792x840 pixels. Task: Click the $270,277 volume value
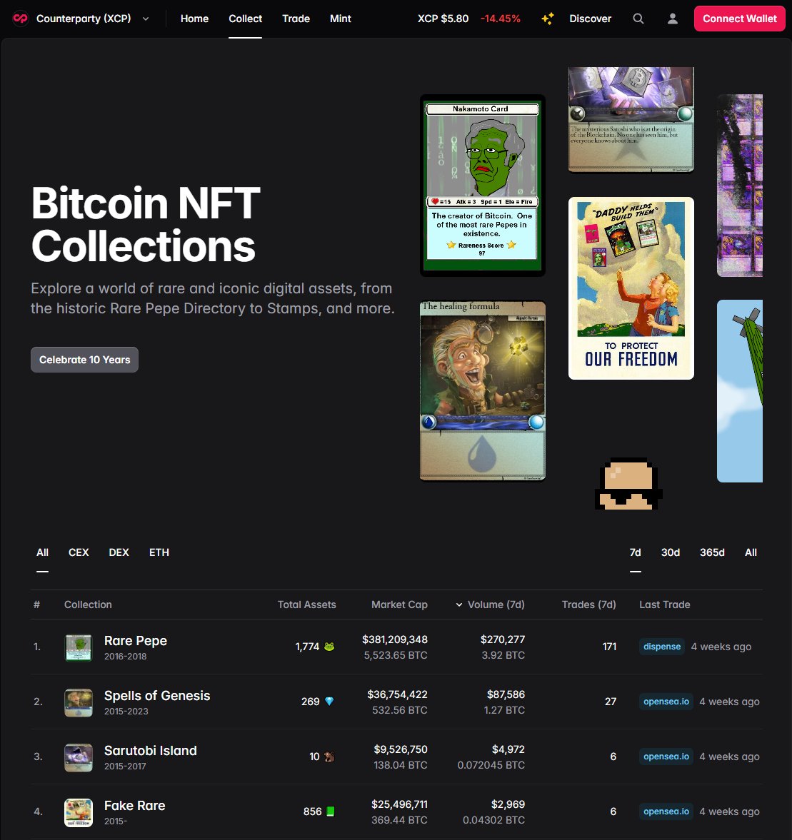pos(503,639)
